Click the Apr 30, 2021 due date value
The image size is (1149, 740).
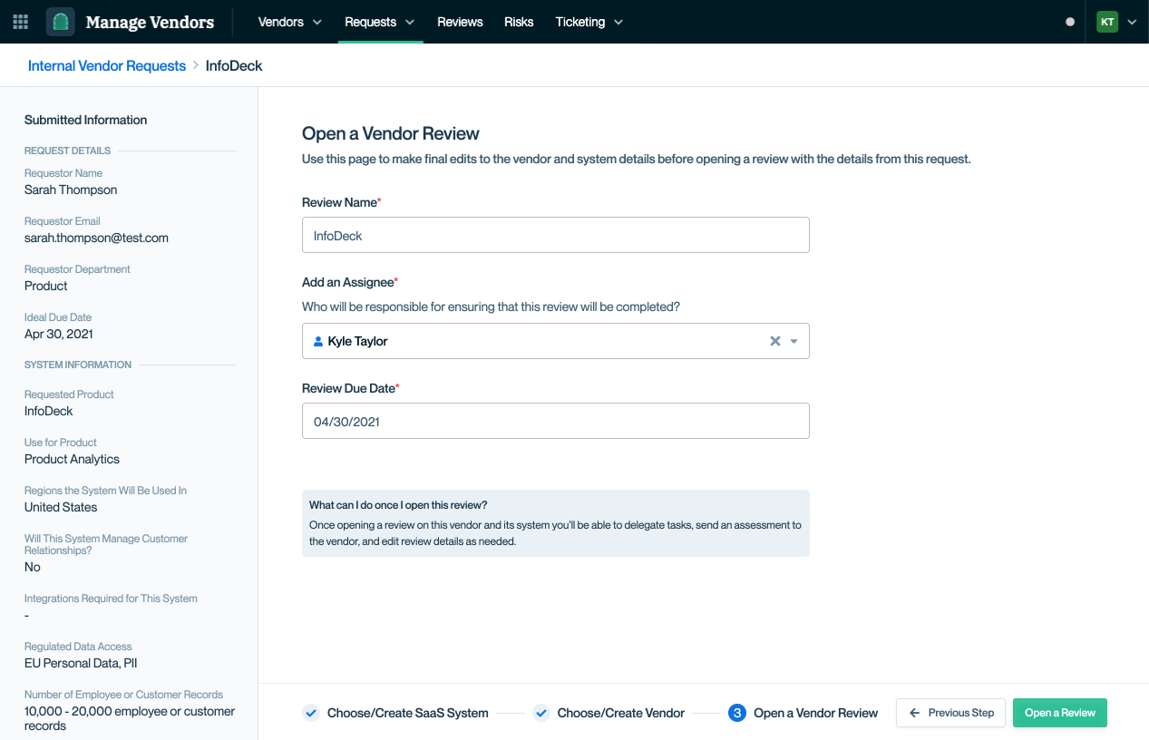[59, 334]
